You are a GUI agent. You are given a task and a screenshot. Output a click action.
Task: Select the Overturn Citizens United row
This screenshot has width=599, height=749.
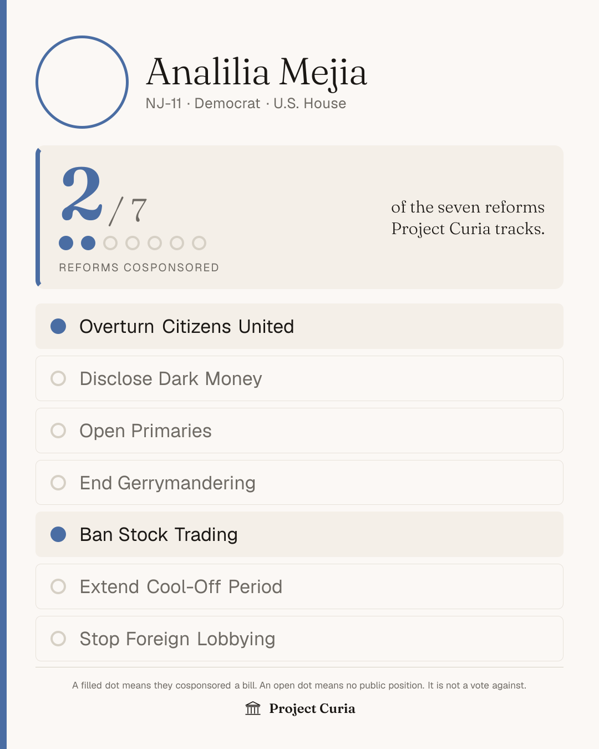(x=299, y=326)
